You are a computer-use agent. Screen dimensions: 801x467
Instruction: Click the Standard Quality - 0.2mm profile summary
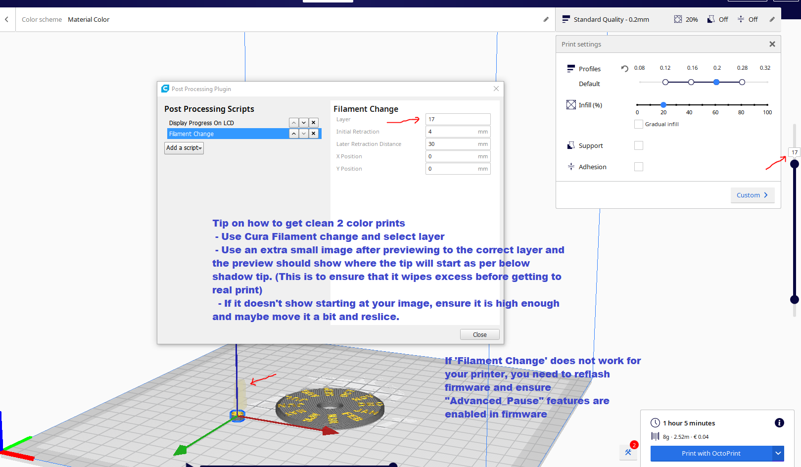[x=606, y=19]
